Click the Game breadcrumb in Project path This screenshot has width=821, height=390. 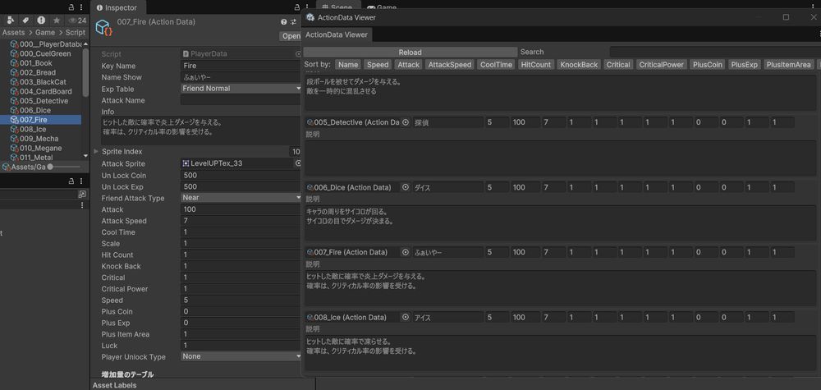pos(45,33)
